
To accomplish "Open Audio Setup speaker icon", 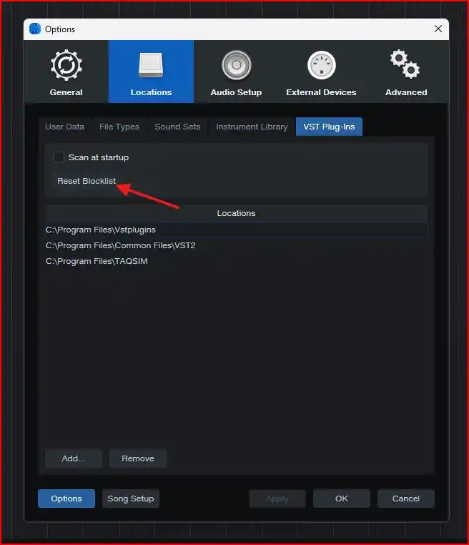I will [x=236, y=65].
